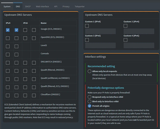Uncheck Google's first IPv4 checkbox
The width and height of the screenshot is (160, 129).
tap(8, 30)
